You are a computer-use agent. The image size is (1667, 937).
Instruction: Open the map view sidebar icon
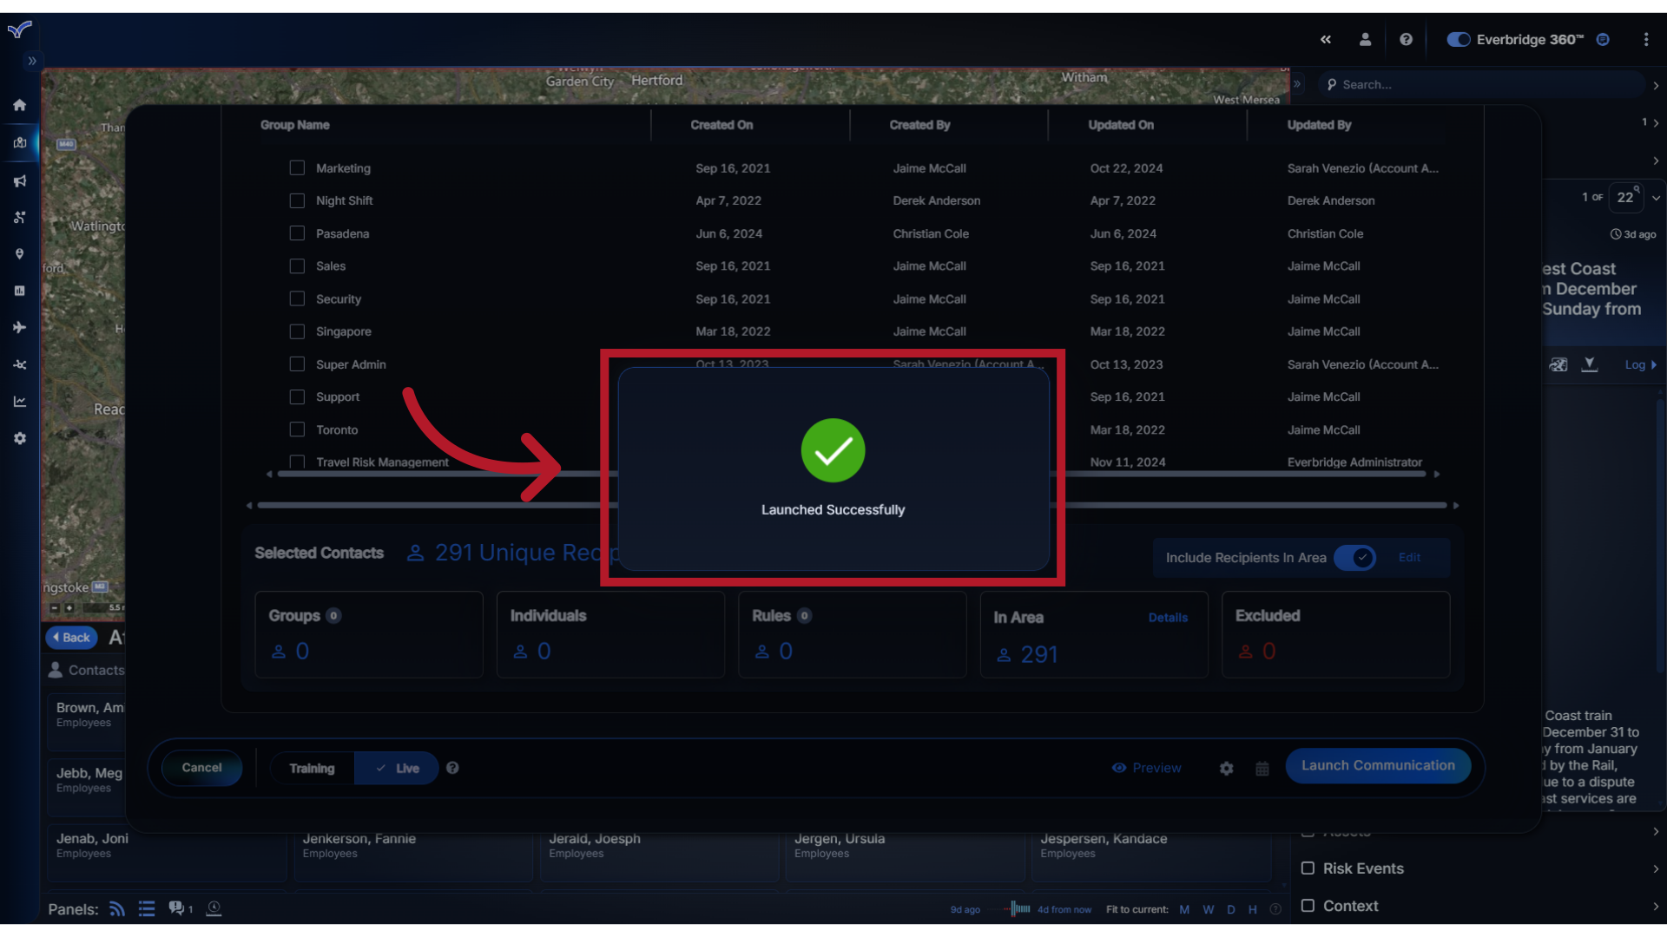pos(19,143)
